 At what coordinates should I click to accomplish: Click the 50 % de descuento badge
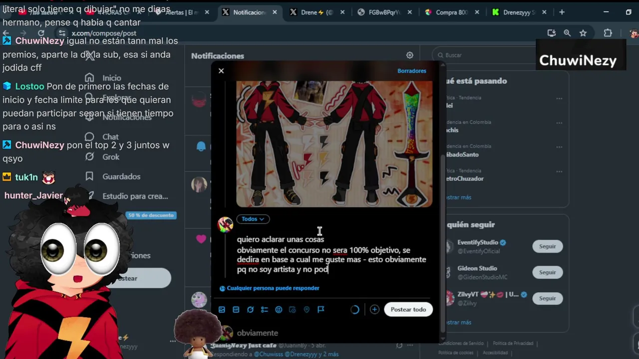pyautogui.click(x=151, y=215)
